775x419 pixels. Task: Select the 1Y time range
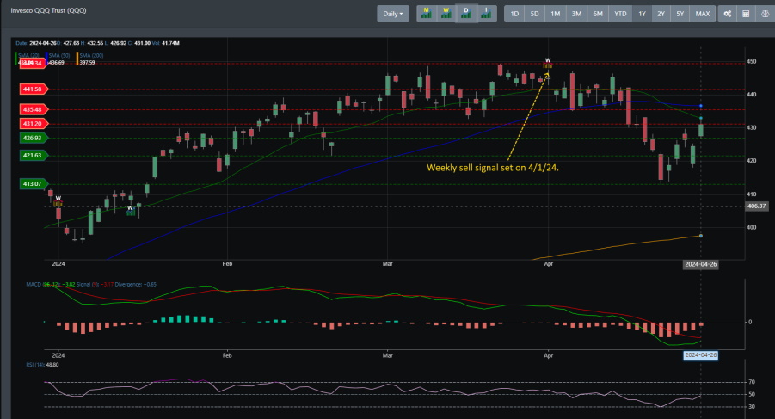coord(641,14)
